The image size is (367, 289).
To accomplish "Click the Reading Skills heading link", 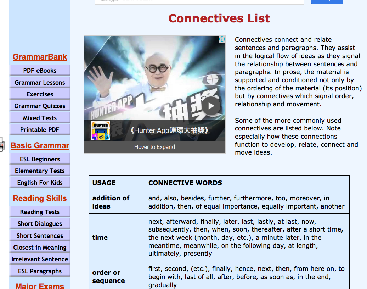I will [40, 199].
